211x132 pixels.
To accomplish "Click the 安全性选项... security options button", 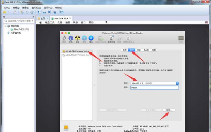I will [x=151, y=110].
